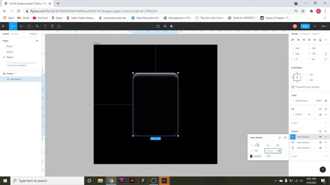Open the Figma main menu
This screenshot has height=185, width=330.
tap(4, 26)
